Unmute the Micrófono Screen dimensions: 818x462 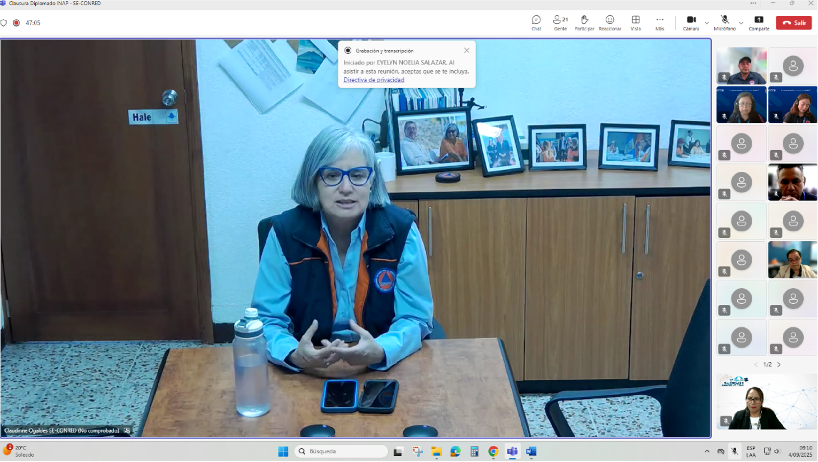pyautogui.click(x=725, y=23)
